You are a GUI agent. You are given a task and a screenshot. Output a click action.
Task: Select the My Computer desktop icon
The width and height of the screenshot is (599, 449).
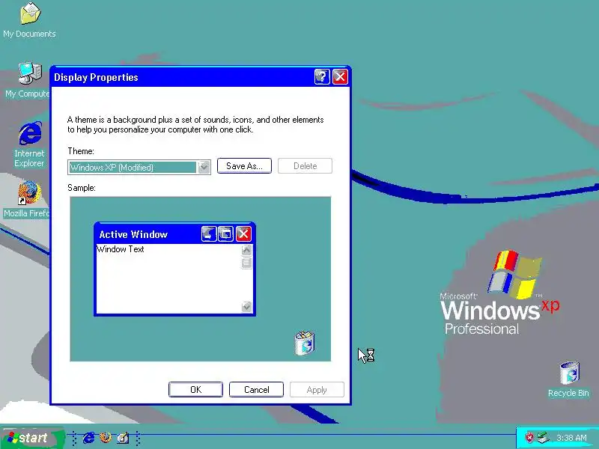(x=28, y=80)
